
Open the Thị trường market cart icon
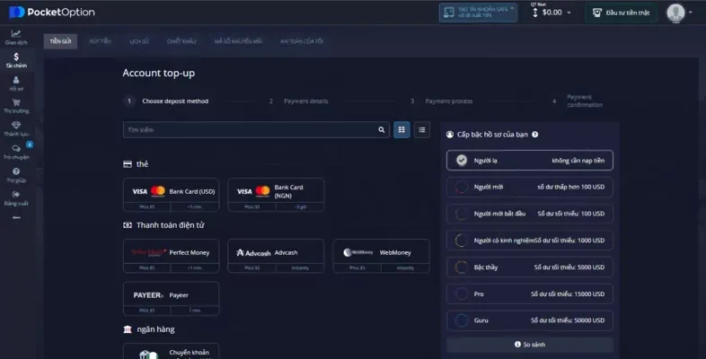point(16,106)
